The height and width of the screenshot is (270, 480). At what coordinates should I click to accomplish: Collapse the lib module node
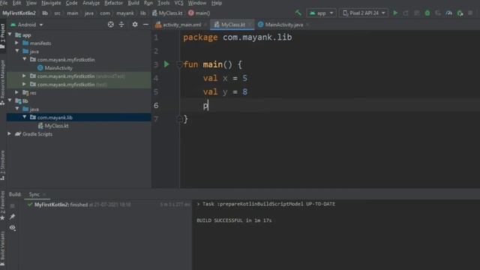click(10, 100)
